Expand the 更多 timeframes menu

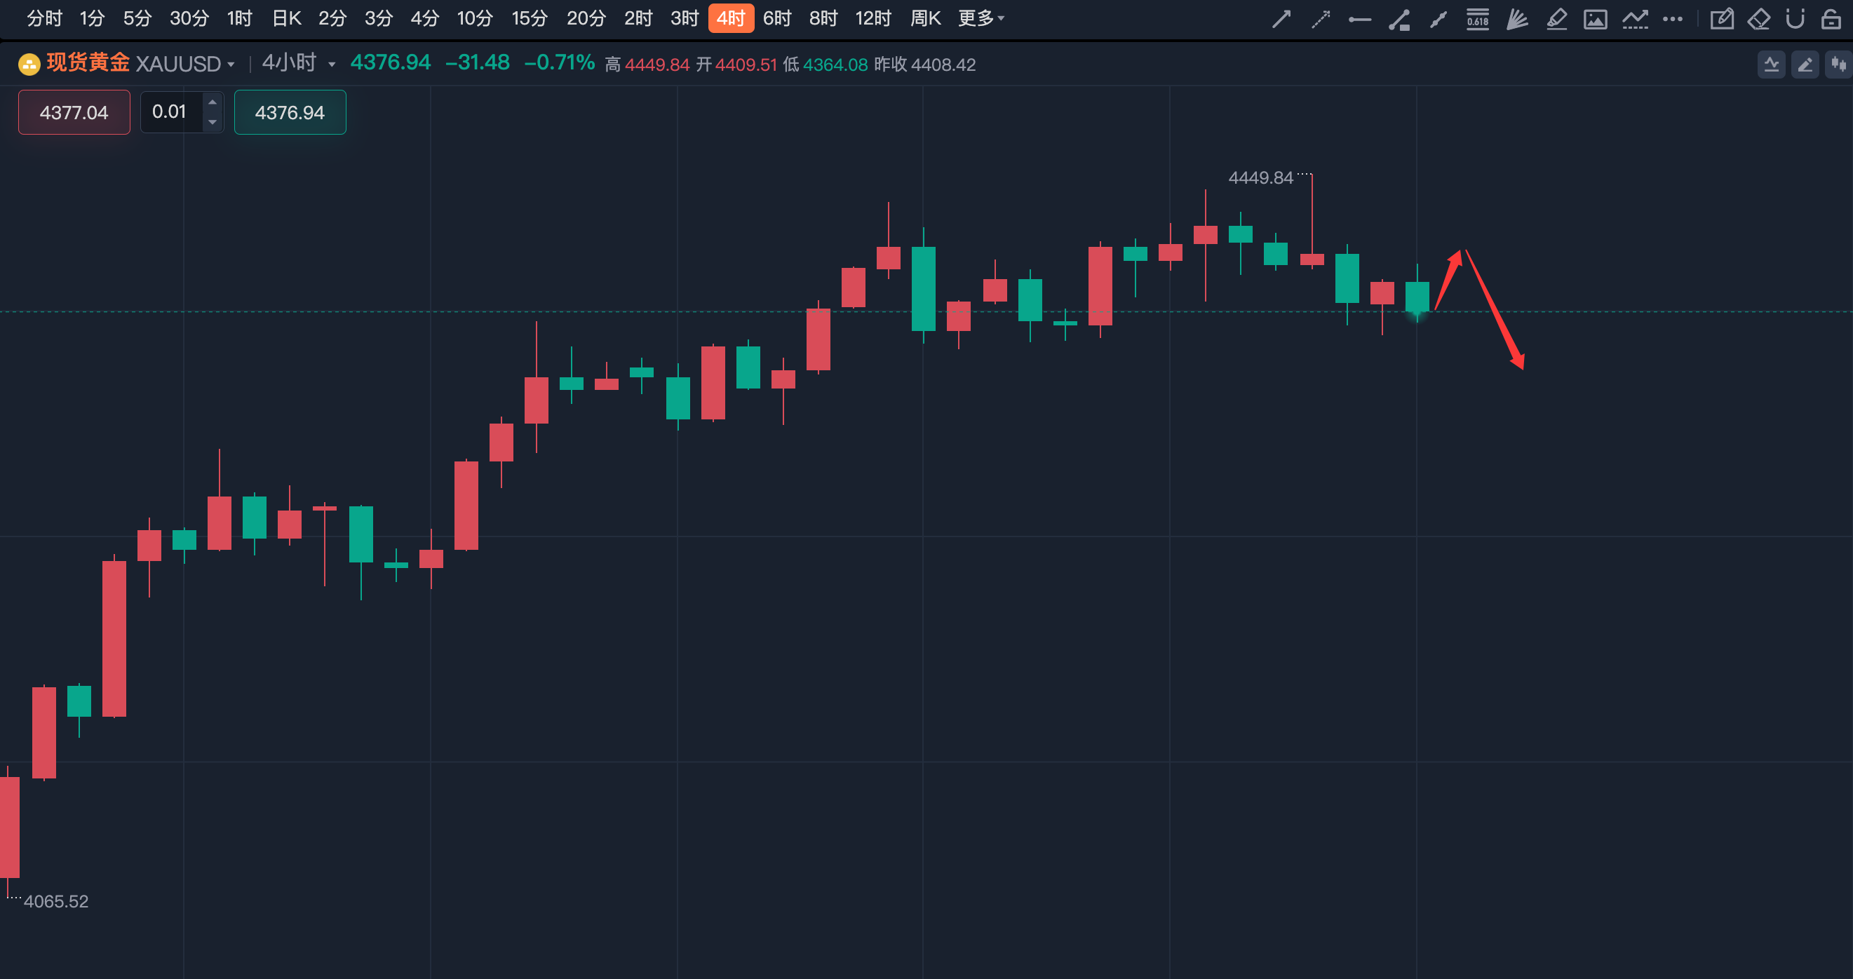tap(981, 18)
